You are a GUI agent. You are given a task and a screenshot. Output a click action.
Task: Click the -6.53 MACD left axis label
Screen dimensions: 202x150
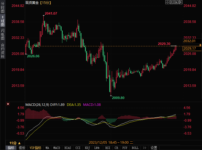pyautogui.click(x=20, y=133)
